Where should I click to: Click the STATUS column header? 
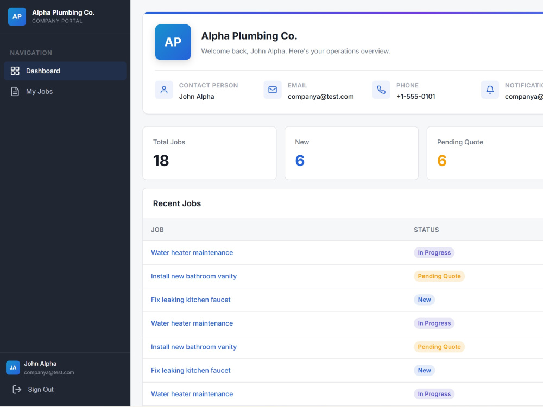(x=426, y=230)
